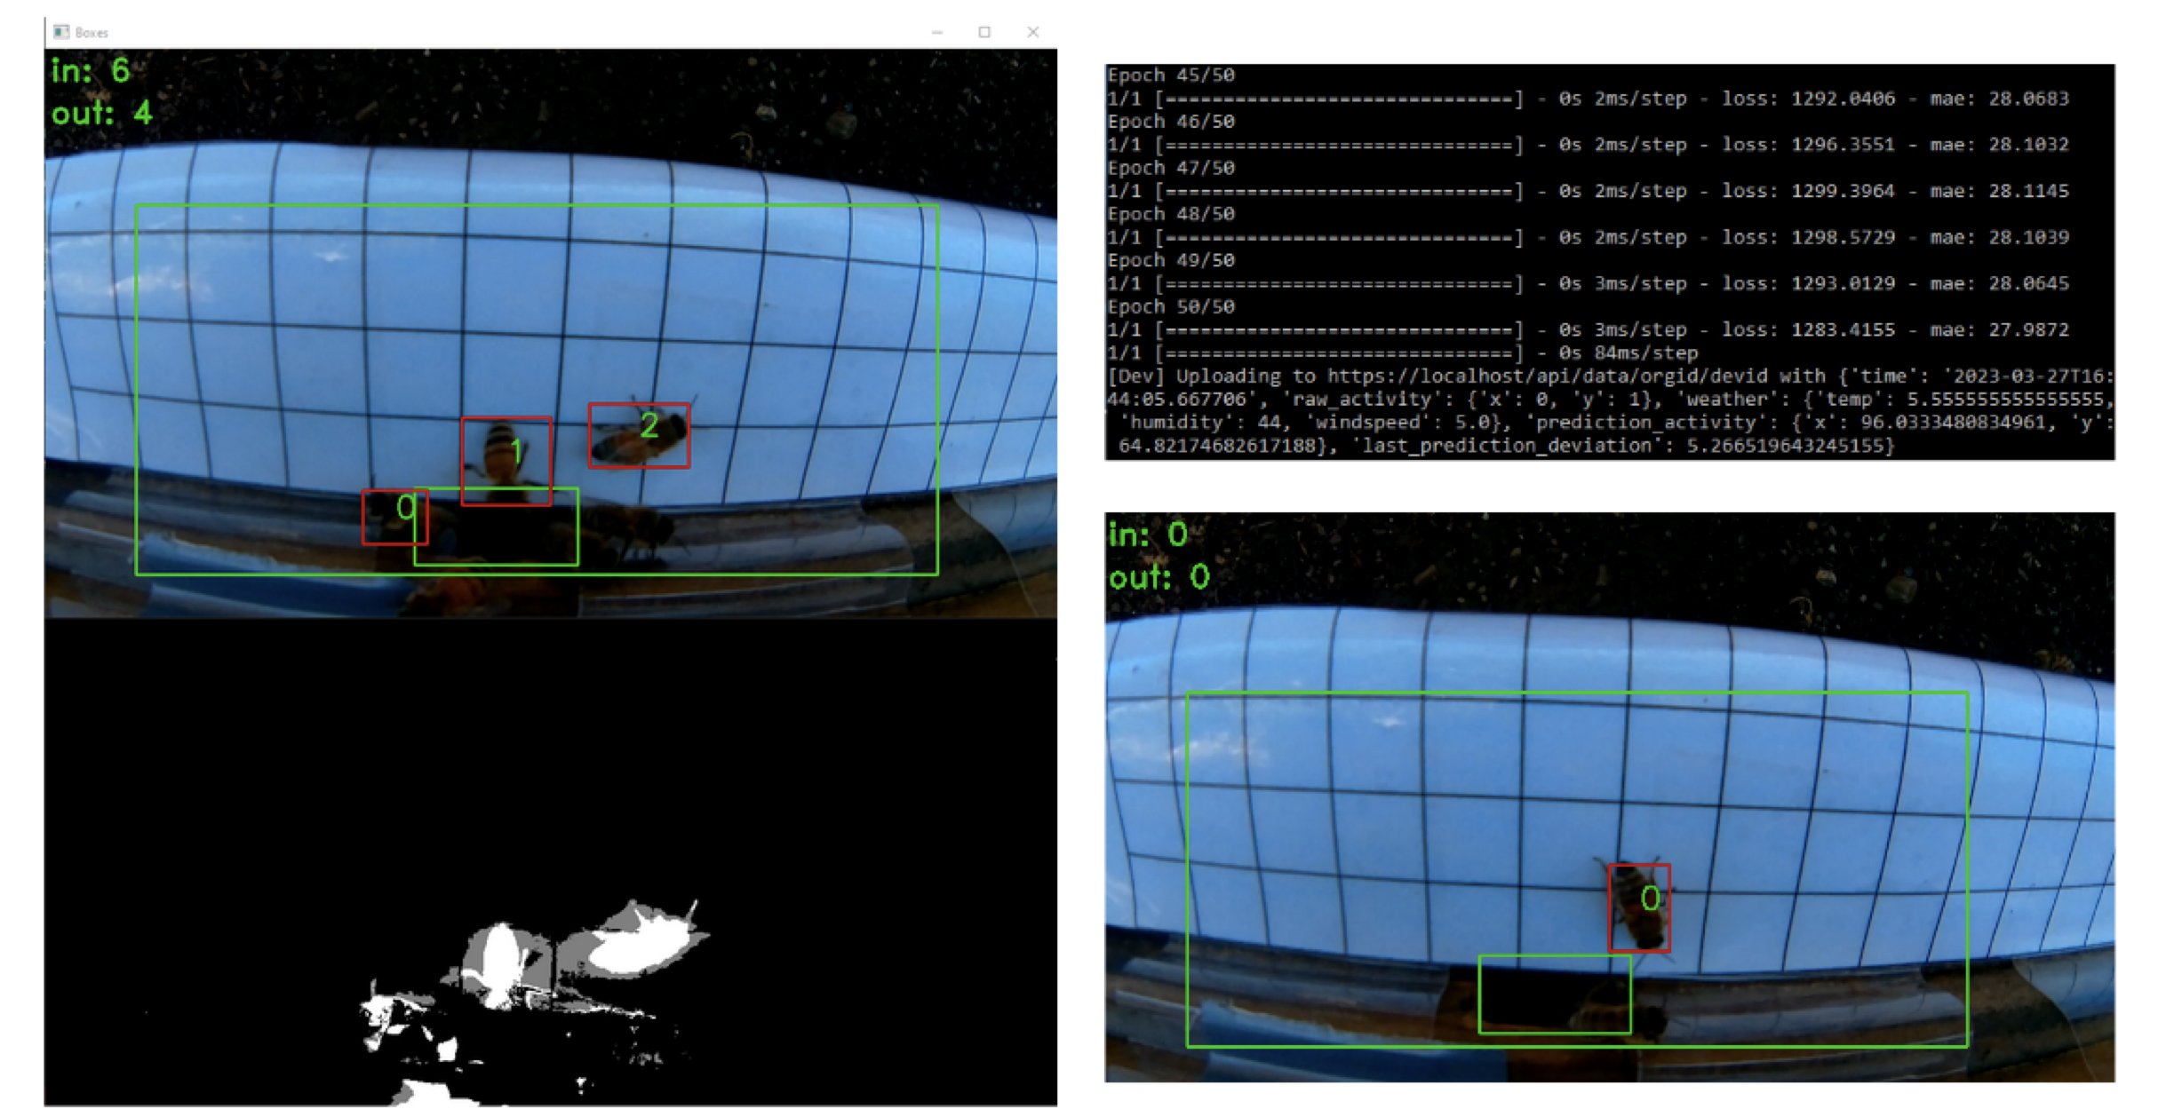Click bee labeled 0 in lower-right image
The image size is (2166, 1117).
point(1640,907)
